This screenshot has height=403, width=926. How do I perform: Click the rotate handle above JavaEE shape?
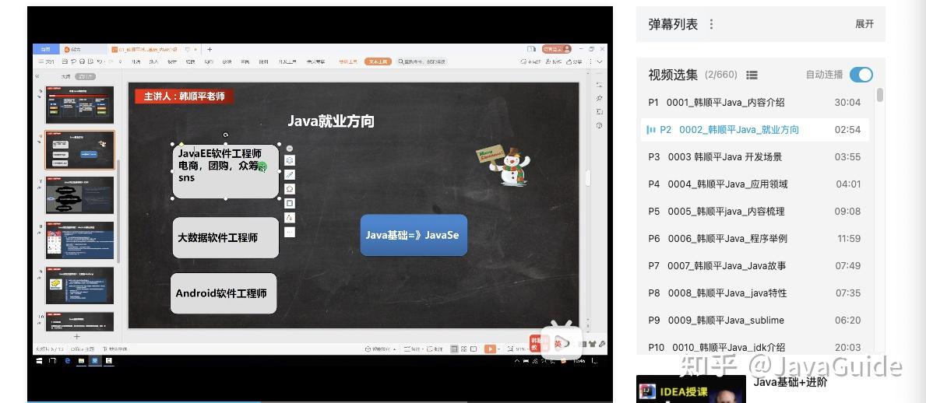(226, 135)
